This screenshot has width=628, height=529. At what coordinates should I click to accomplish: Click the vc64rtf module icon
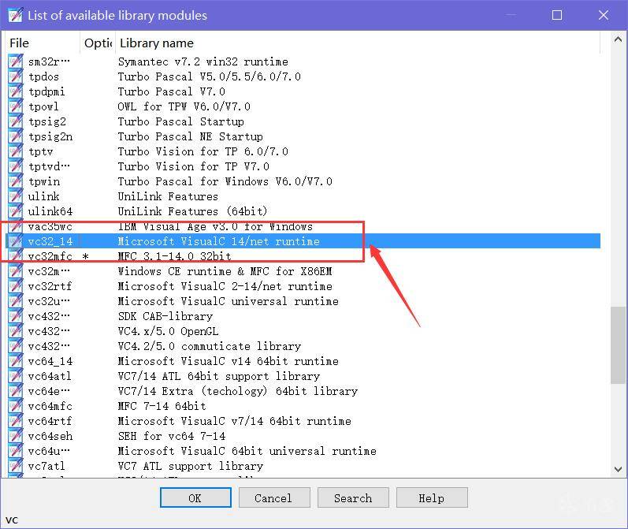pyautogui.click(x=15, y=421)
